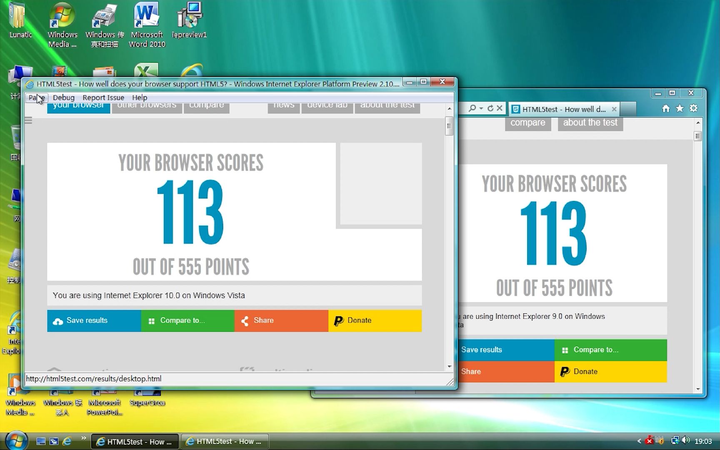Expand the Quick Launch overflow chevron
The image size is (720, 450).
tap(83, 438)
